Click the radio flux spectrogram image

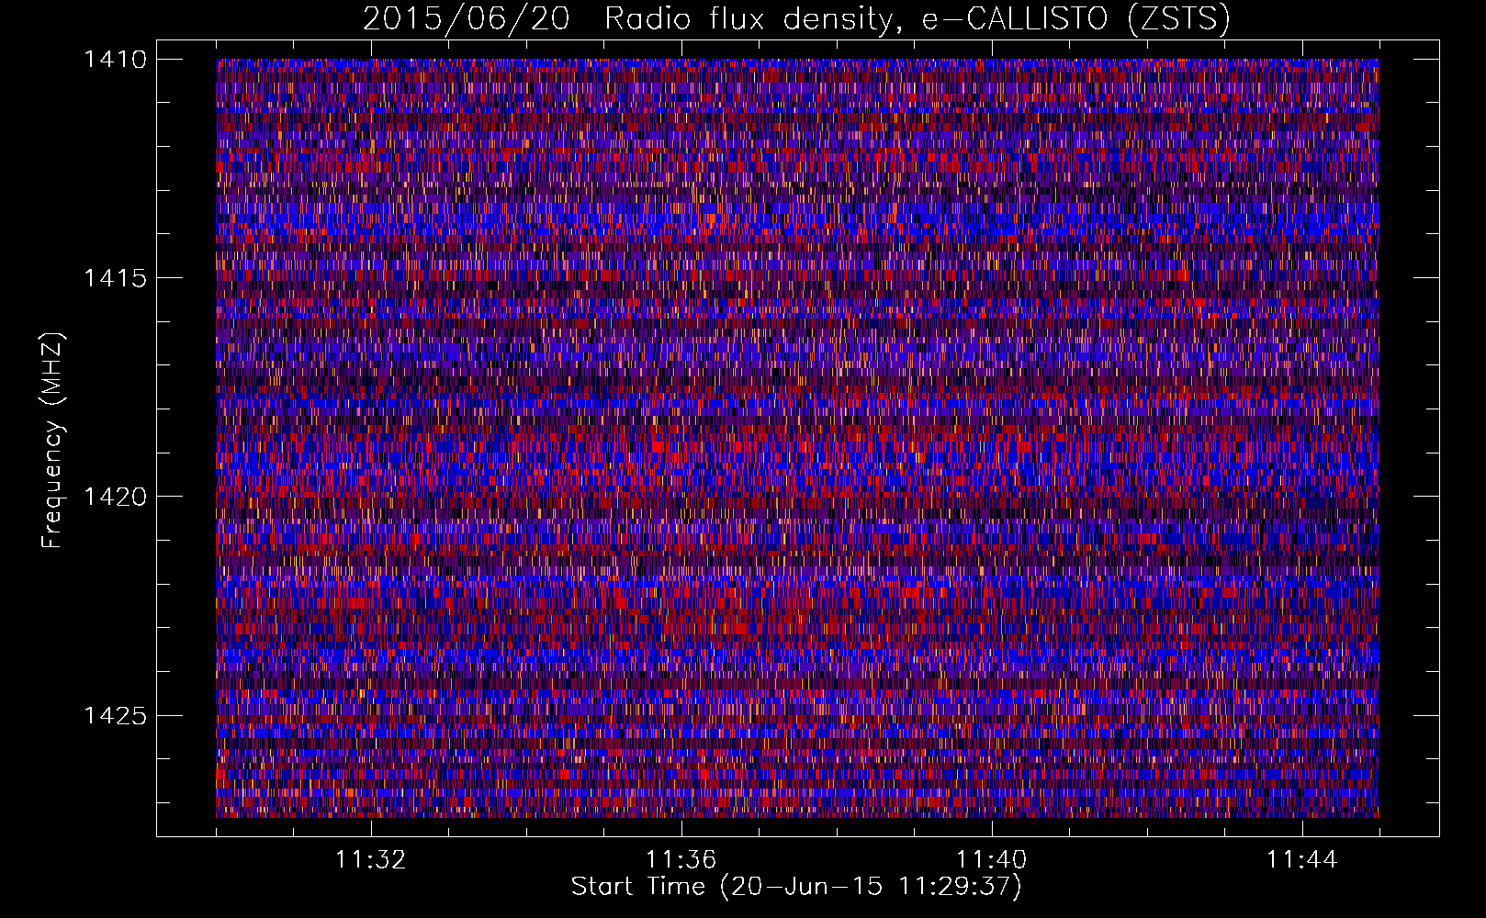797,438
